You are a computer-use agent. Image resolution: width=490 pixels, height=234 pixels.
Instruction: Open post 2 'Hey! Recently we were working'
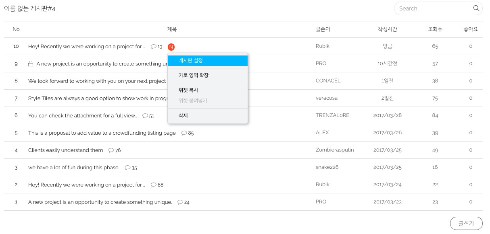[x=87, y=185]
